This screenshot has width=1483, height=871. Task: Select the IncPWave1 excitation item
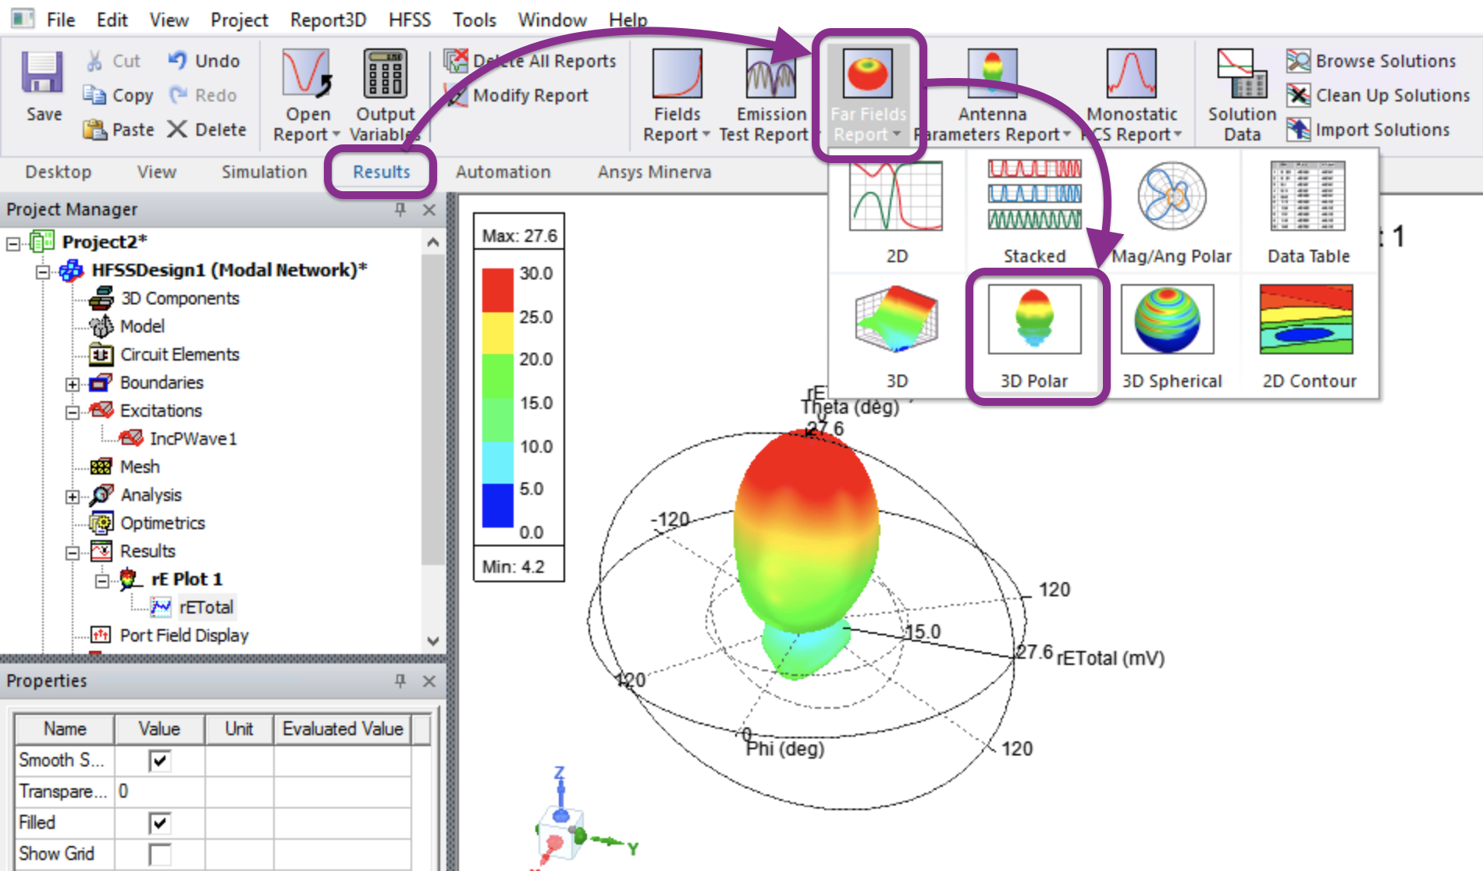(193, 439)
